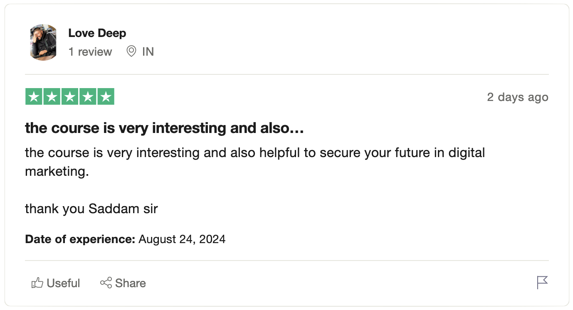Image resolution: width=573 pixels, height=310 pixels.
Task: Click the Useful label text
Action: (63, 283)
